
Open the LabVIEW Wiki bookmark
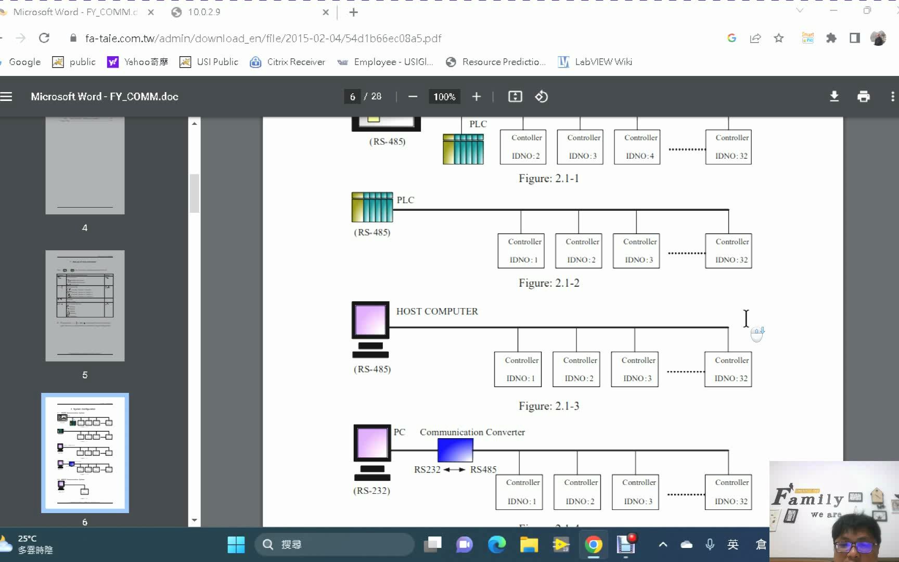pos(595,62)
